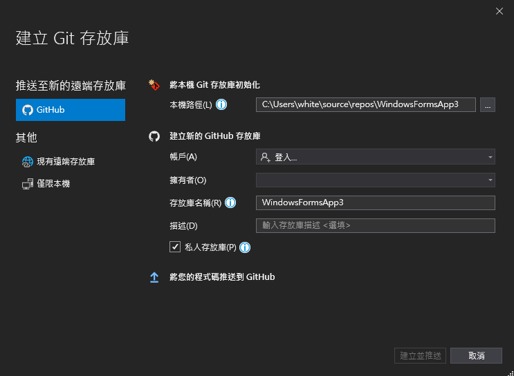
Task: Click the 取消 button
Action: 476,355
